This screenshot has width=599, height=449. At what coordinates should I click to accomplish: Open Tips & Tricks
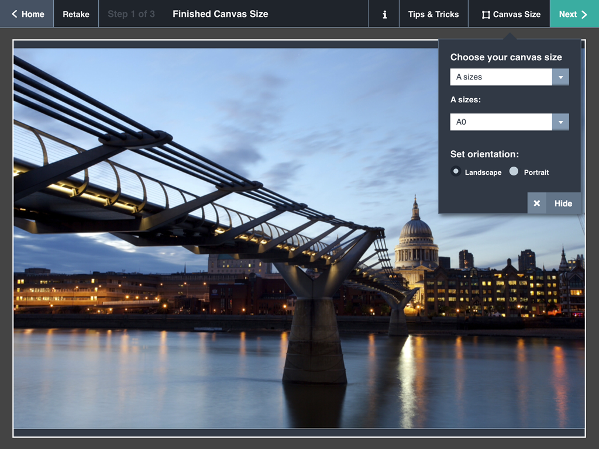point(433,14)
